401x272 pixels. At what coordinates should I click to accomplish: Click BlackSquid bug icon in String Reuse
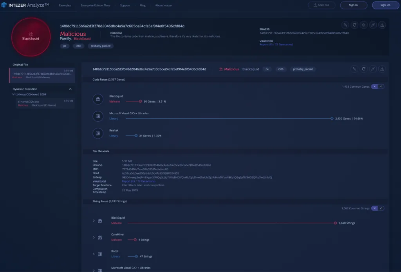100,221
